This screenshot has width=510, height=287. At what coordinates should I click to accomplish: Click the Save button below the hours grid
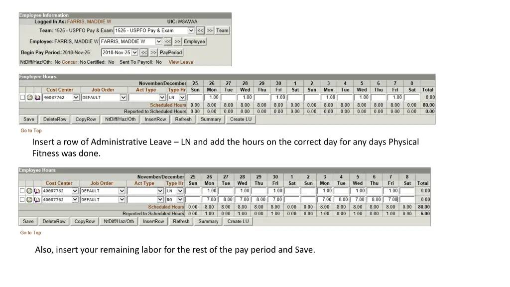point(28,119)
